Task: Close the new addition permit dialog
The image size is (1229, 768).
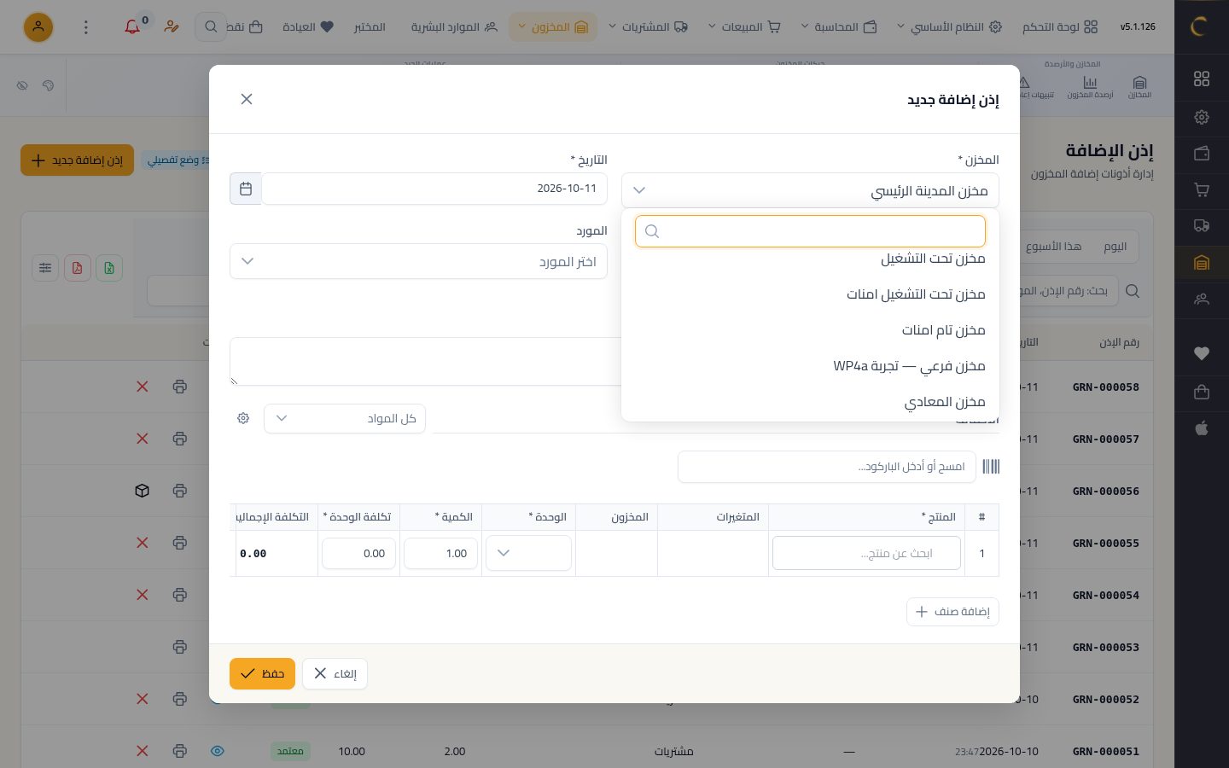Action: [x=247, y=99]
